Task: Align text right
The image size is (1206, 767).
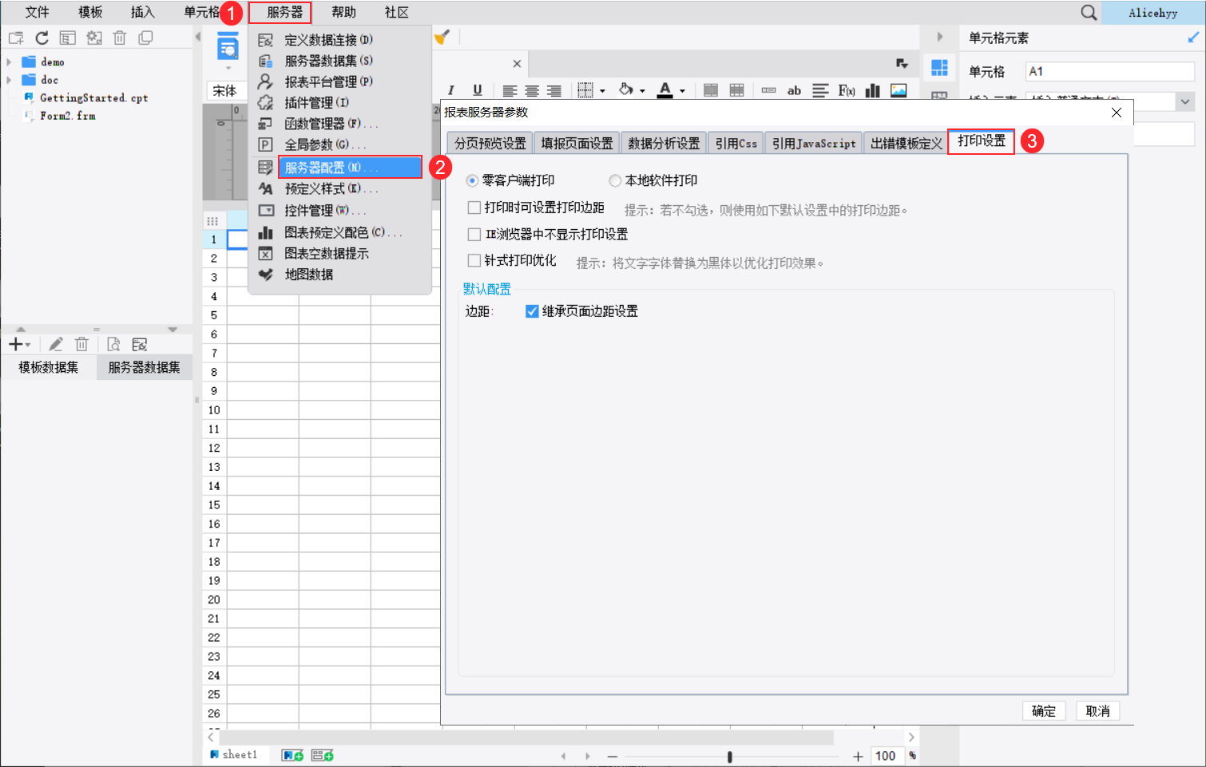Action: click(x=554, y=90)
